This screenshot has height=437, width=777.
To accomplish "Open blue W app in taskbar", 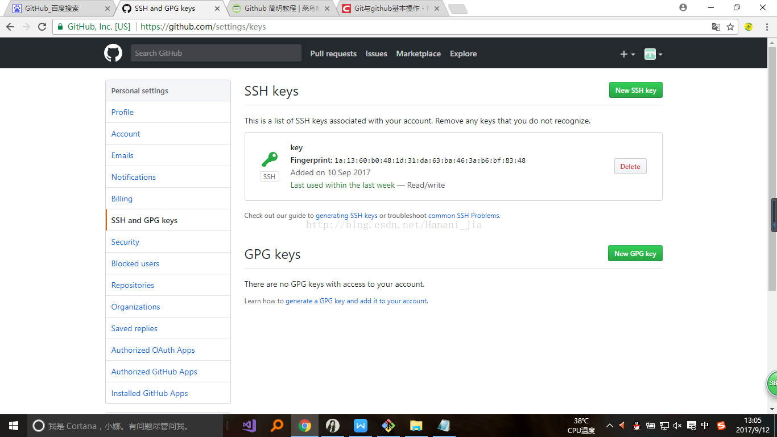I will 361,426.
